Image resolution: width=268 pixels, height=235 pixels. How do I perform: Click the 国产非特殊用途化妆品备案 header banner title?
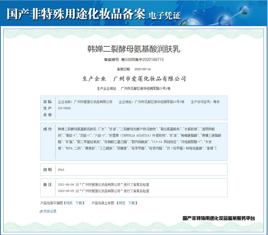tap(76, 13)
